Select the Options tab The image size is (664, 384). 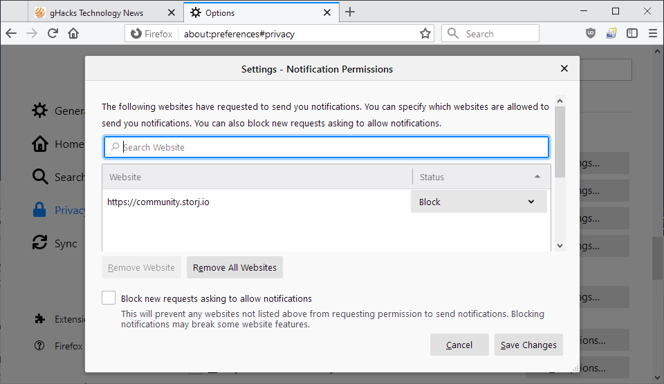(261, 12)
